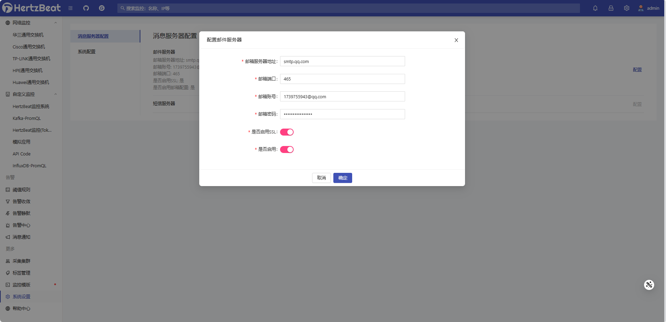The width and height of the screenshot is (666, 322).
Task: Cancel the dialog with 取消 button
Action: (x=321, y=178)
